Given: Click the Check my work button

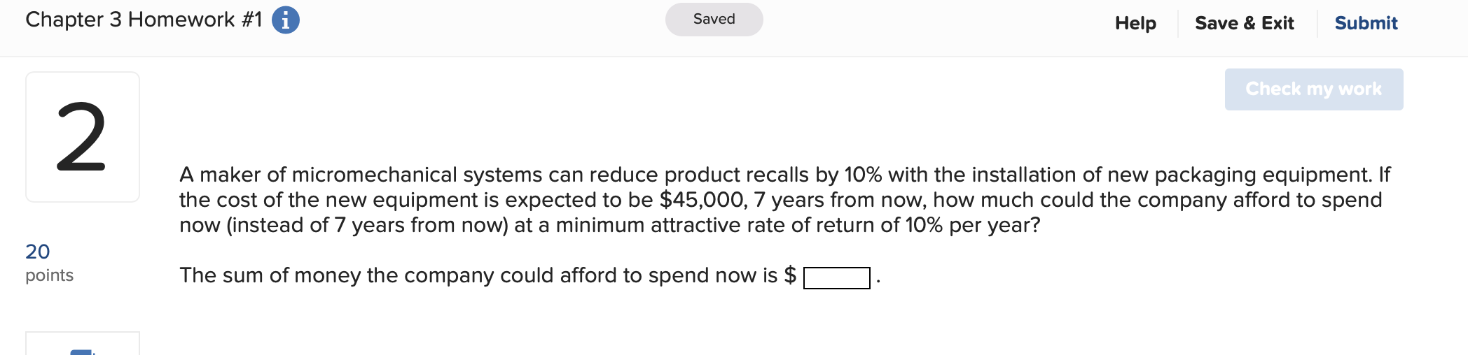Looking at the screenshot, I should (x=1314, y=89).
